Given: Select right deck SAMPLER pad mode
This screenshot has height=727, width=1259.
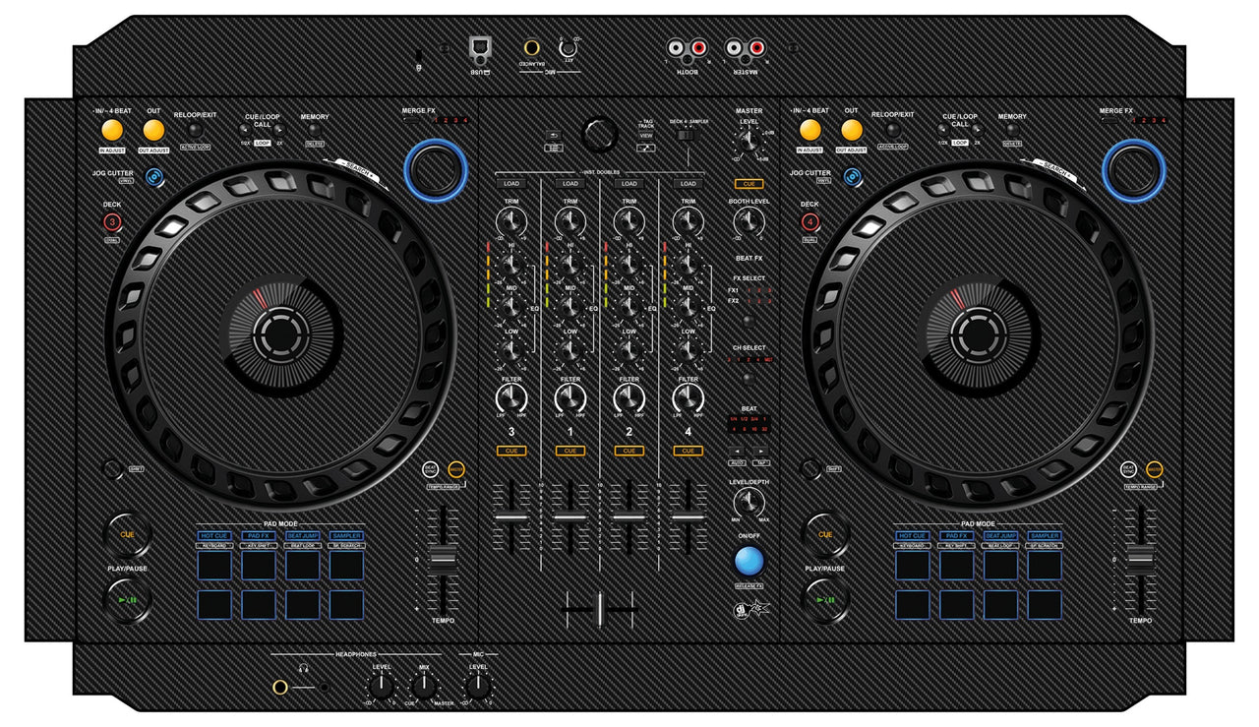Looking at the screenshot, I should point(1045,536).
